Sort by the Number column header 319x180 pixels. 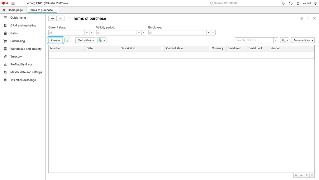(x=67, y=48)
